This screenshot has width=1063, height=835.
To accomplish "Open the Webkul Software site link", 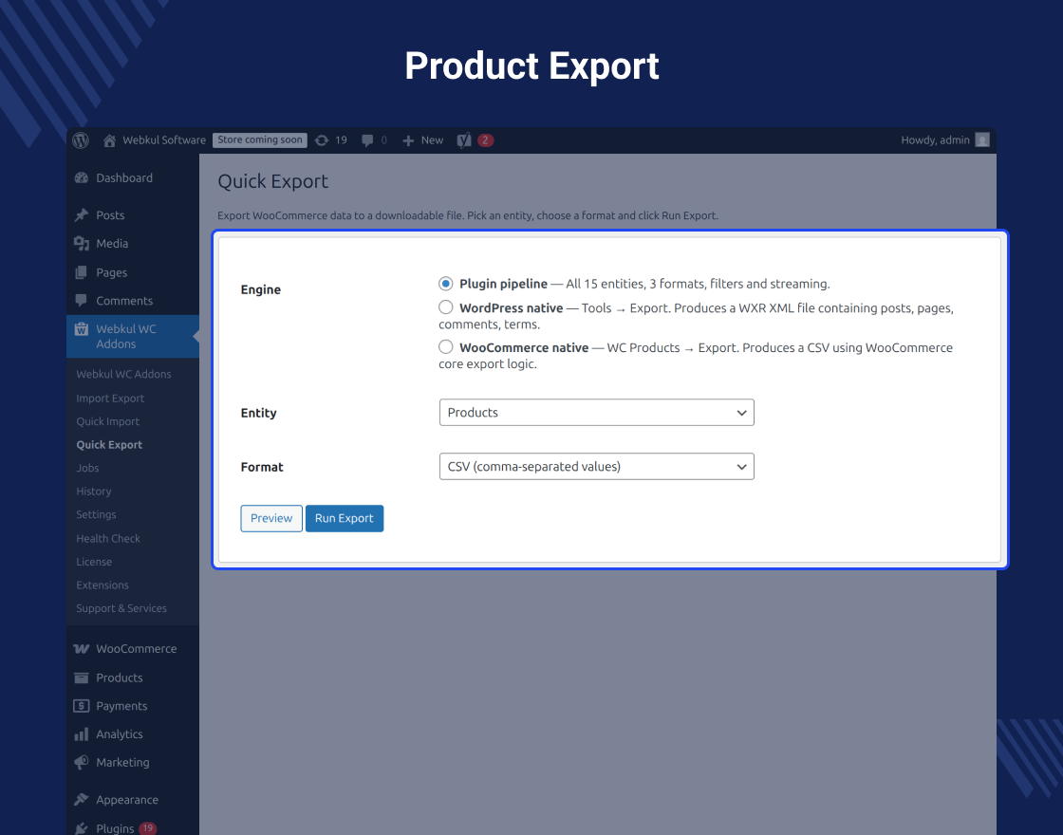I will 164,140.
